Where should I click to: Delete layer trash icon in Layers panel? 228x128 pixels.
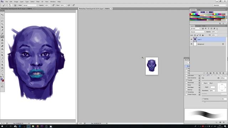point(223,73)
